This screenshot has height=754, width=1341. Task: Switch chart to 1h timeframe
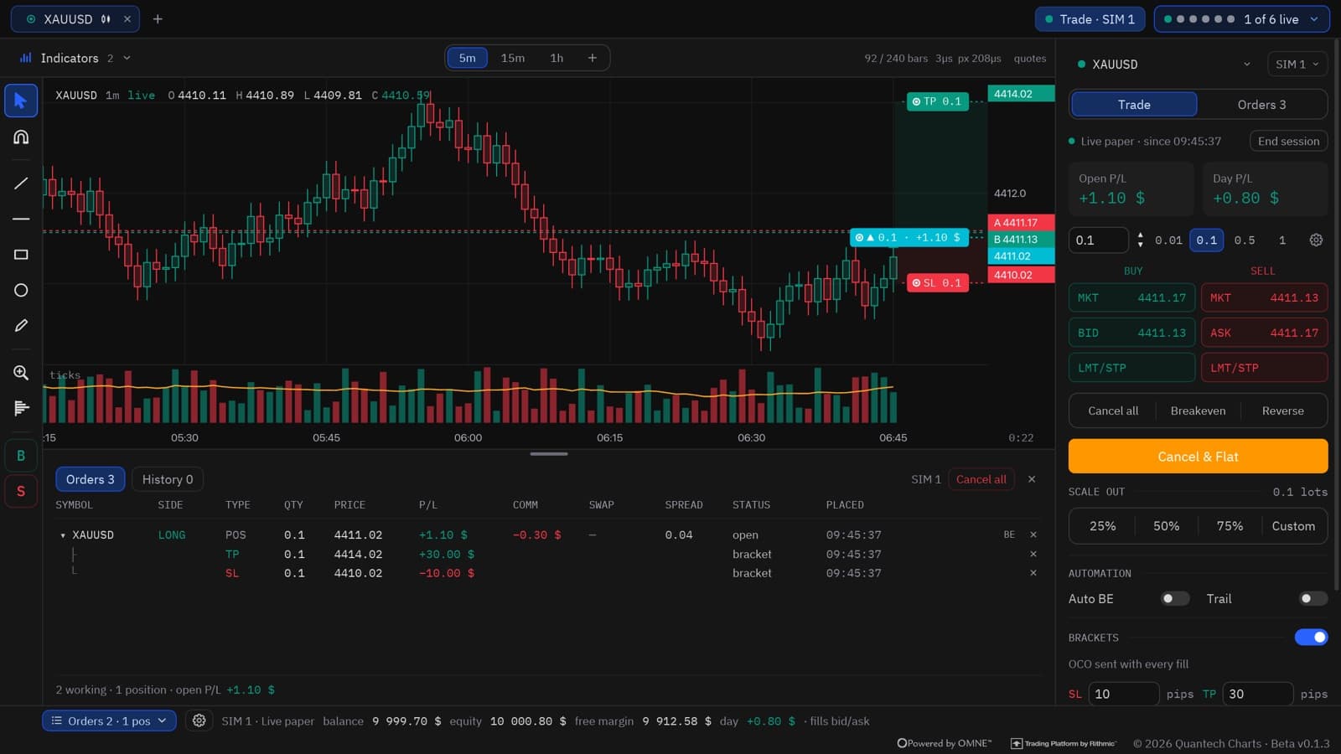pyautogui.click(x=557, y=58)
